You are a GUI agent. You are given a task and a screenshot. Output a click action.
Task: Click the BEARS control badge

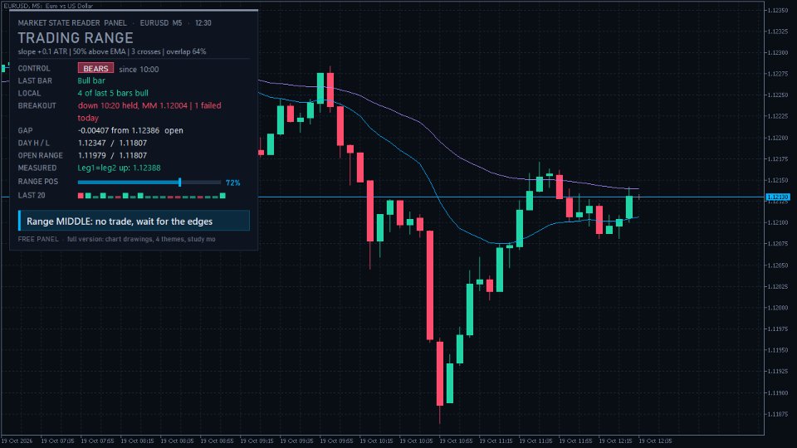coord(95,68)
